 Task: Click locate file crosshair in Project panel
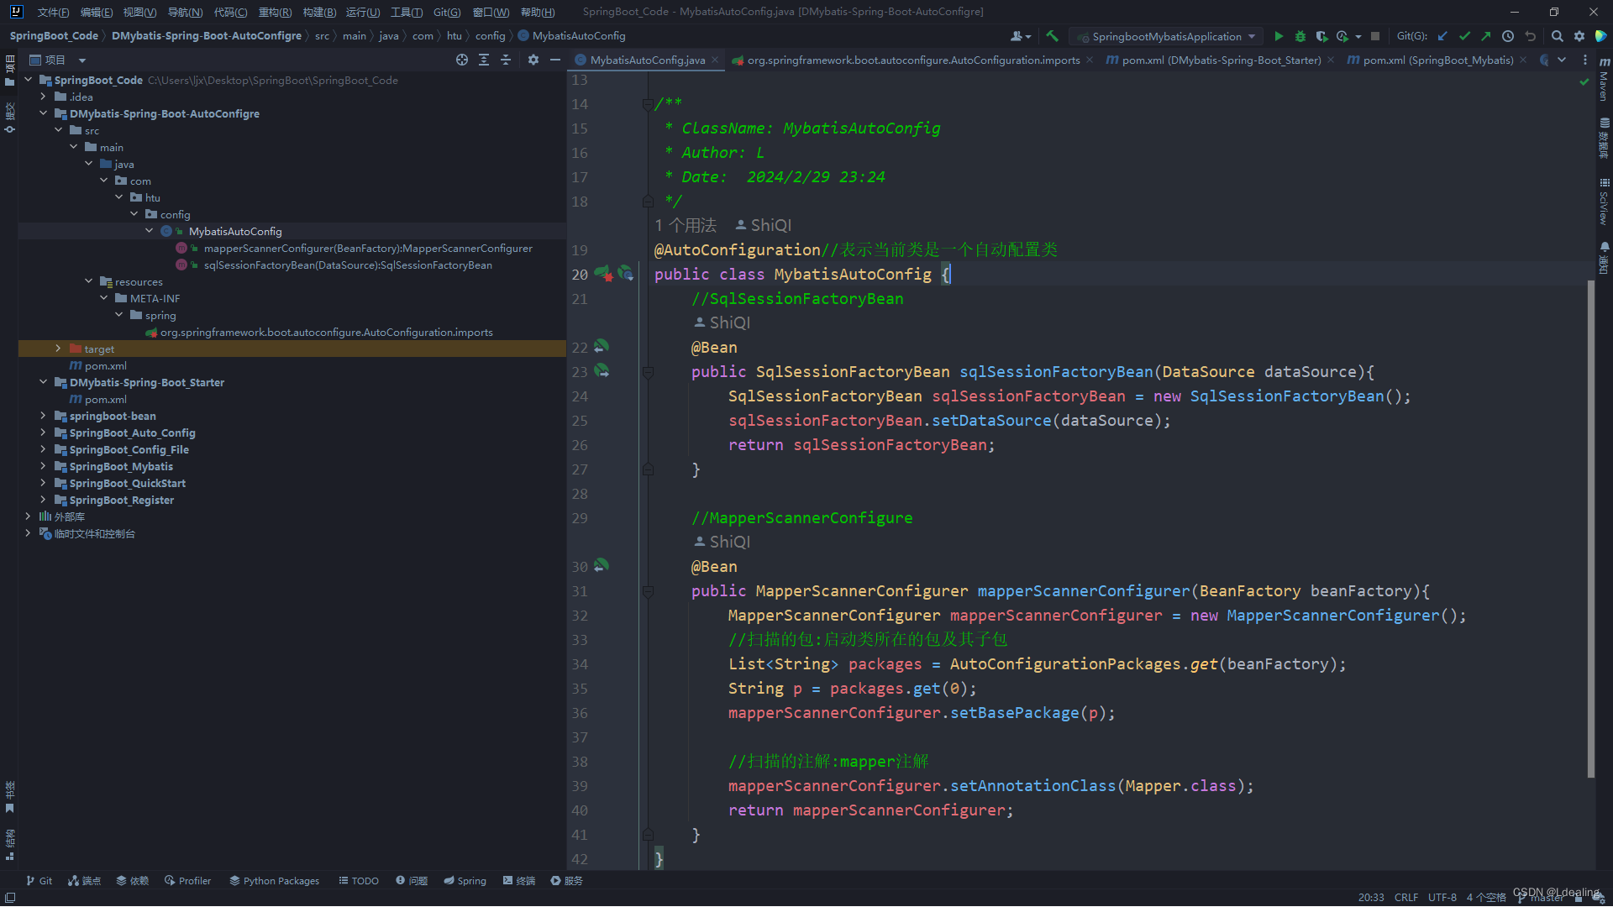[x=461, y=60]
